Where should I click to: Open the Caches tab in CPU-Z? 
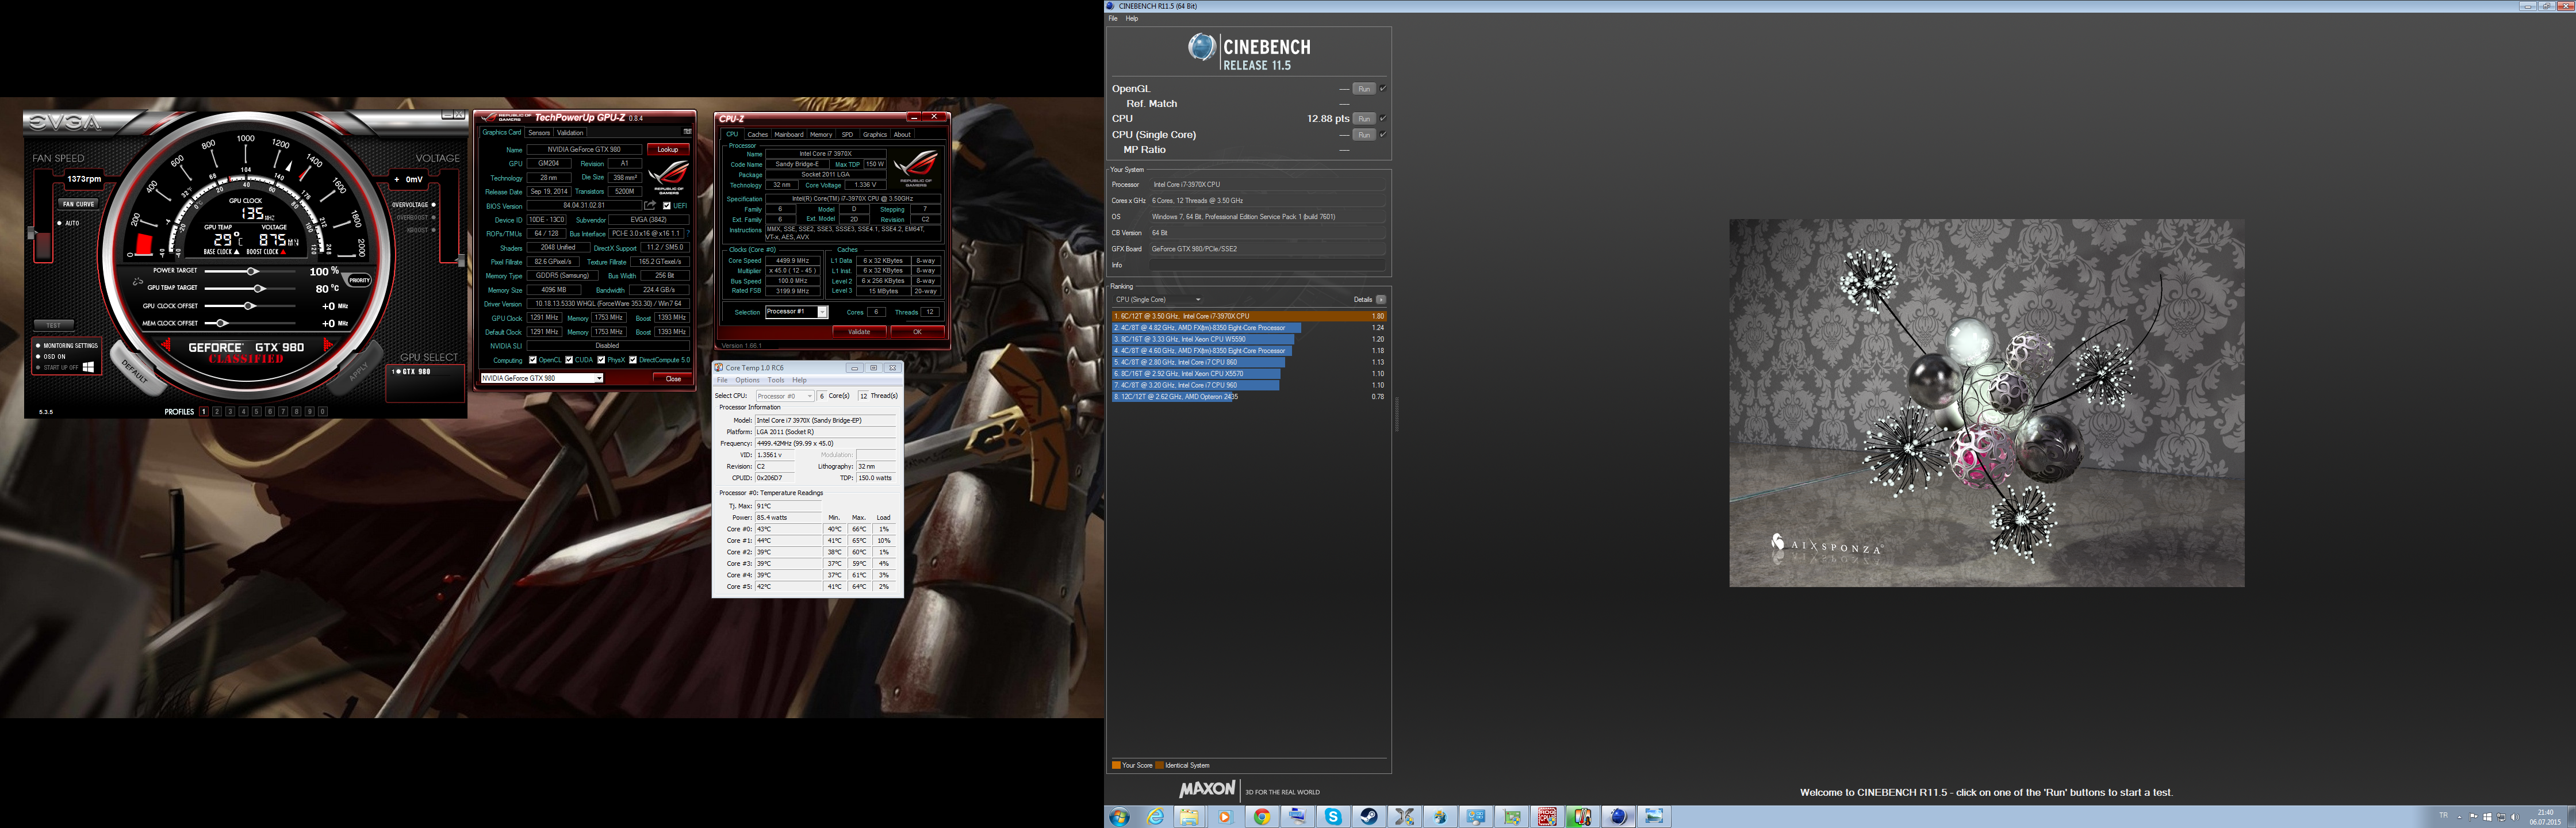[758, 135]
